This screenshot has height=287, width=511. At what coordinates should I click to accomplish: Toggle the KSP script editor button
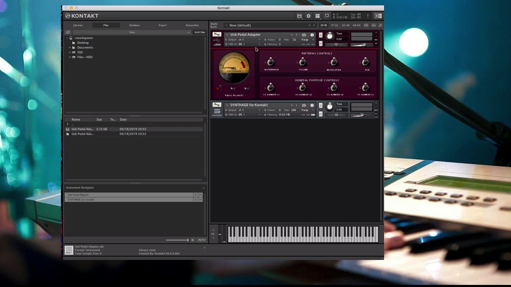366,25
